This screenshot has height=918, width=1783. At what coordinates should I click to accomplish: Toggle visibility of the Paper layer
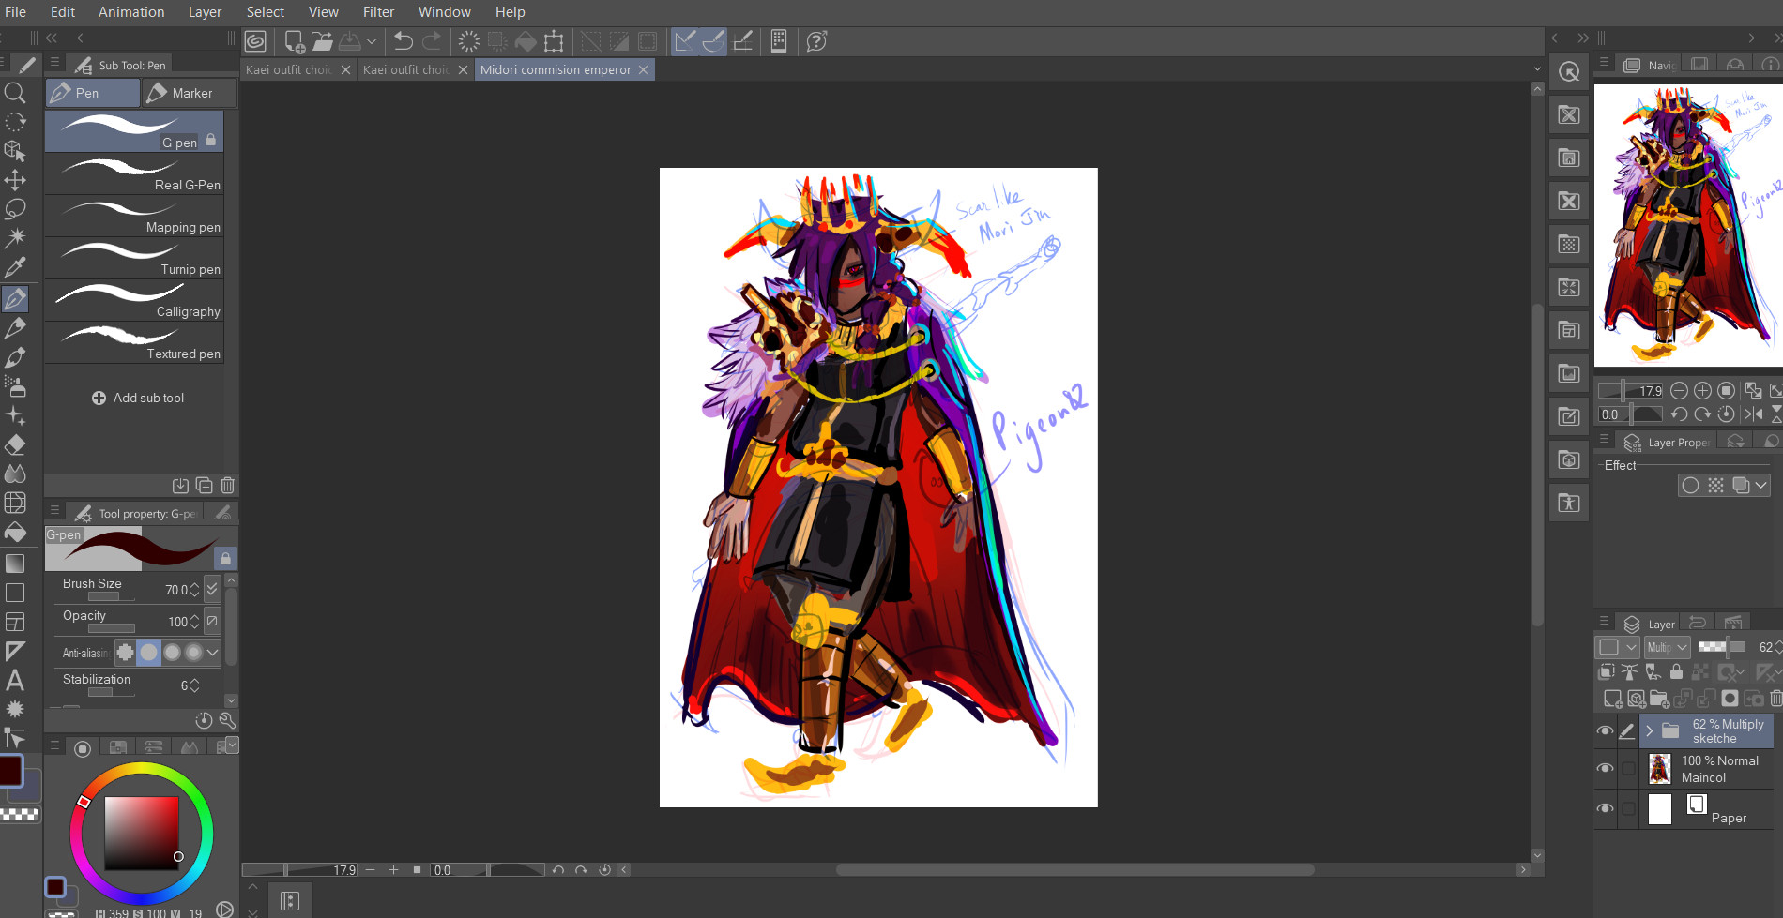[1606, 808]
